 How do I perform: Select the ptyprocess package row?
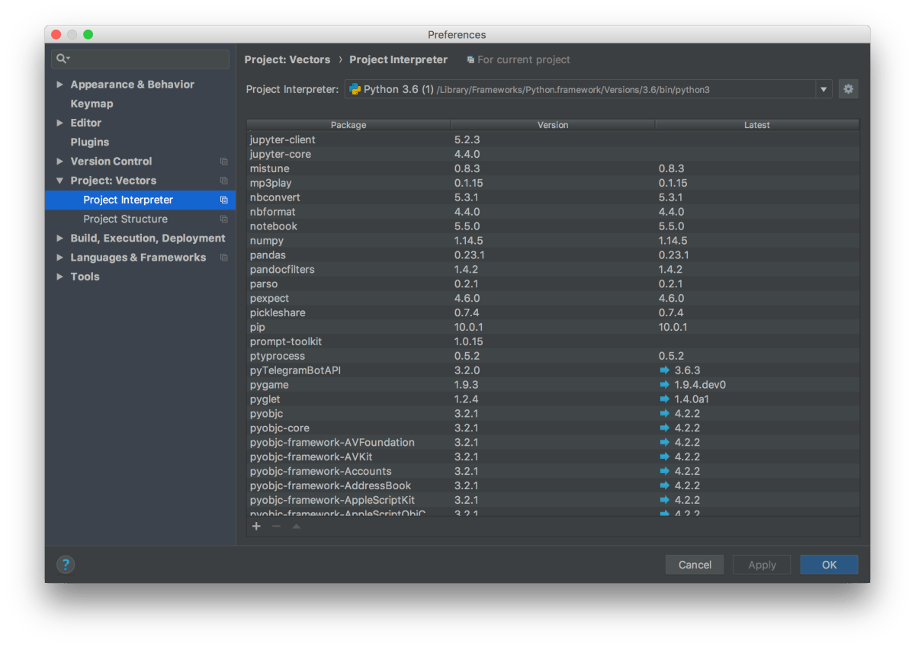tap(553, 356)
